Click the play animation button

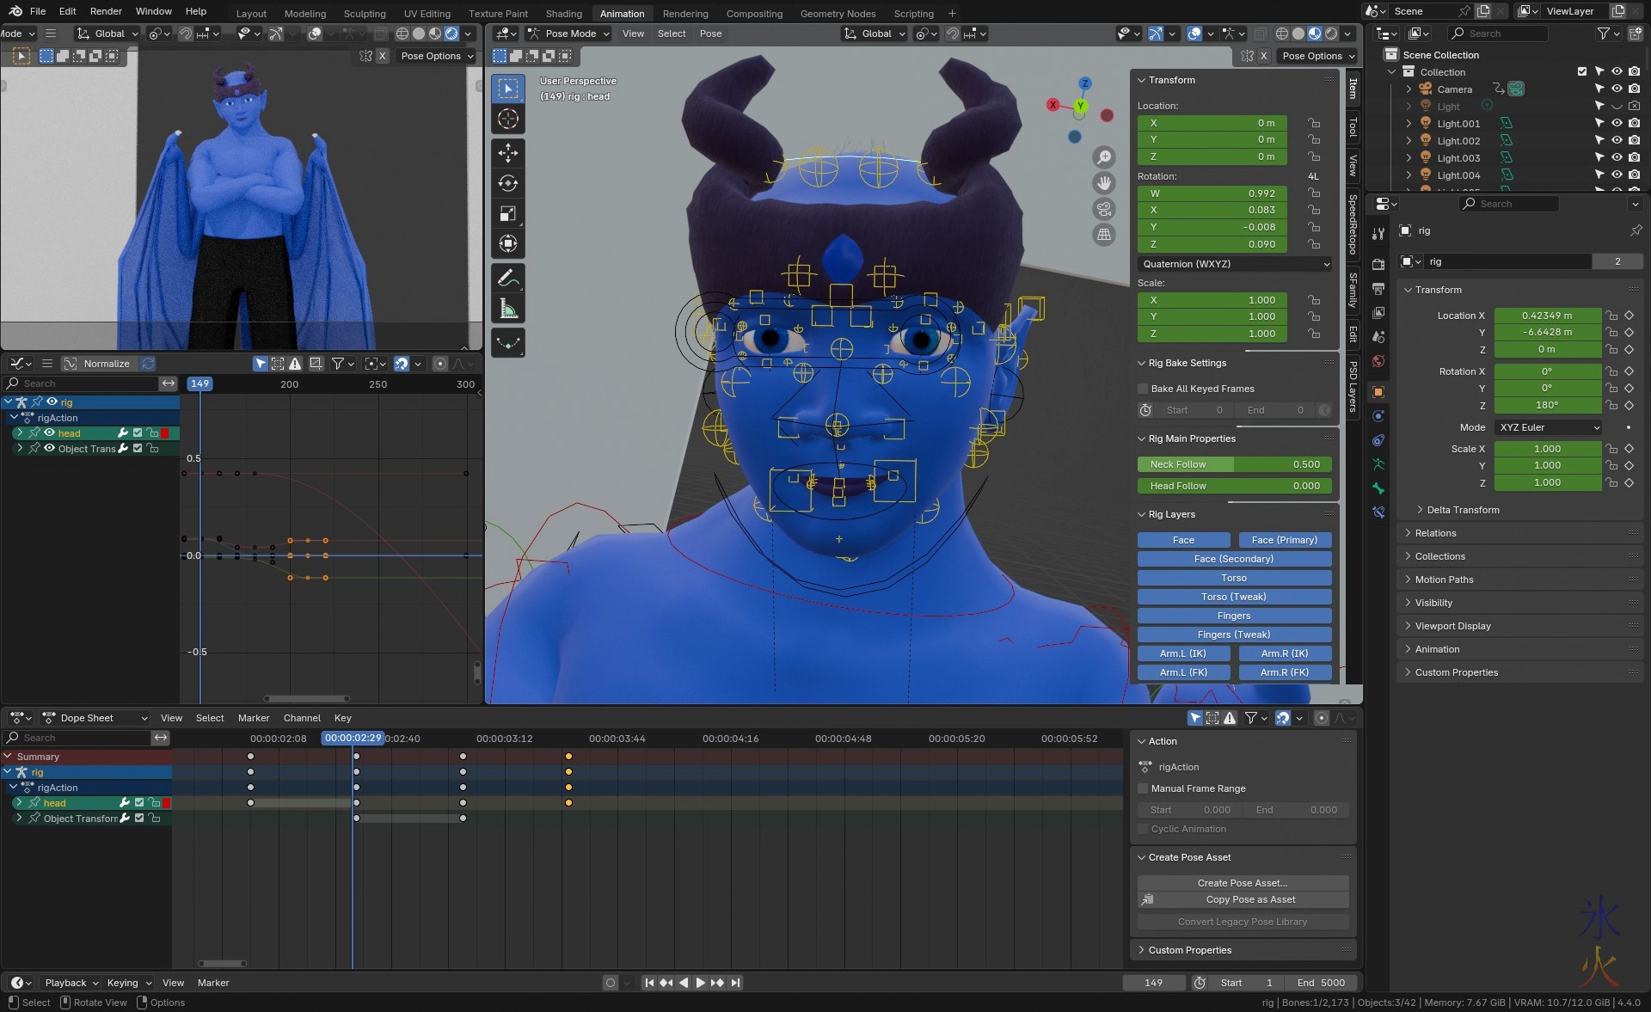point(700,983)
